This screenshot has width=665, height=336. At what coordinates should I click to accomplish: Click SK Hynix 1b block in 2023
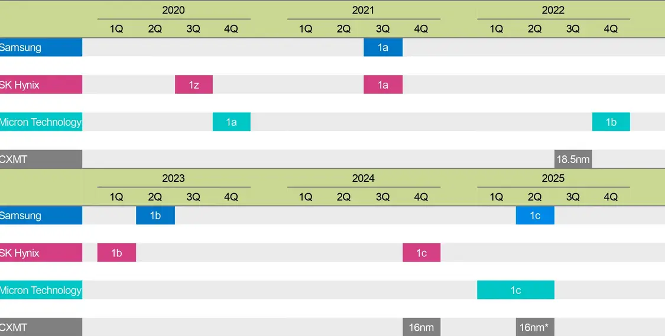pos(116,253)
